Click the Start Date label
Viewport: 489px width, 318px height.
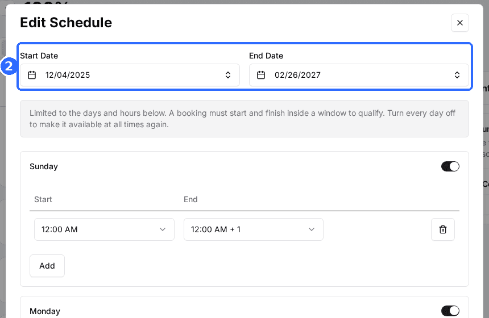[39, 56]
